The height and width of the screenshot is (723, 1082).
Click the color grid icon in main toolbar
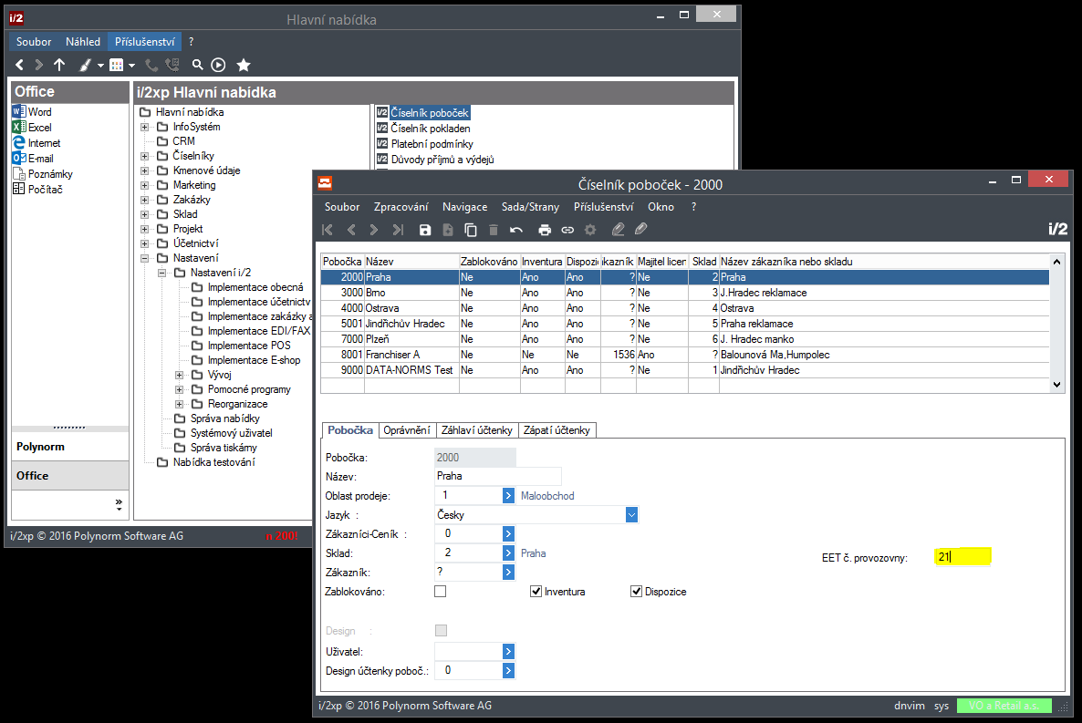117,65
